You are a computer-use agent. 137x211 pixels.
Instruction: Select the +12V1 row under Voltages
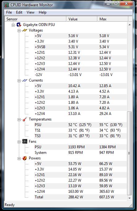pyautogui.click(x=80, y=53)
